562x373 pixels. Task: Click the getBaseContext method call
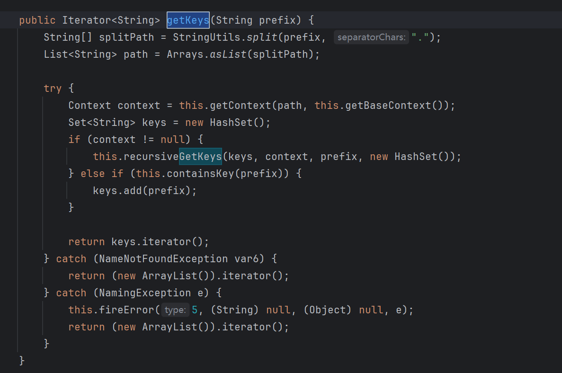[x=388, y=106]
